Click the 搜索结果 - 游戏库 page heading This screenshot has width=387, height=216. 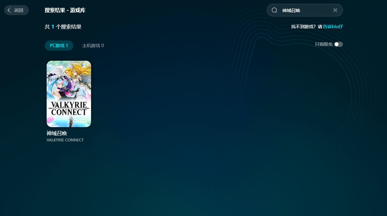pos(65,10)
